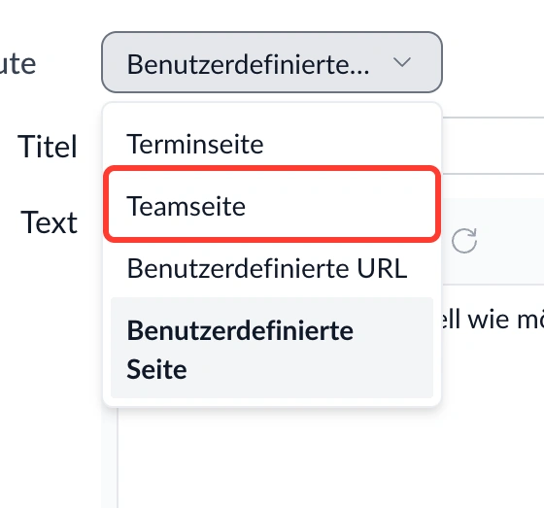Collapse the Benutzerdefinierte... combo box

pos(272,62)
